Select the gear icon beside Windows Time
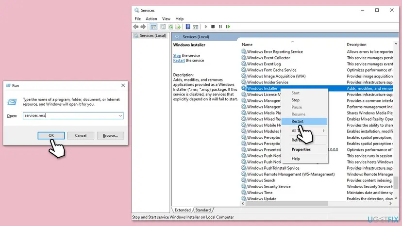402x226 pixels. [244, 193]
